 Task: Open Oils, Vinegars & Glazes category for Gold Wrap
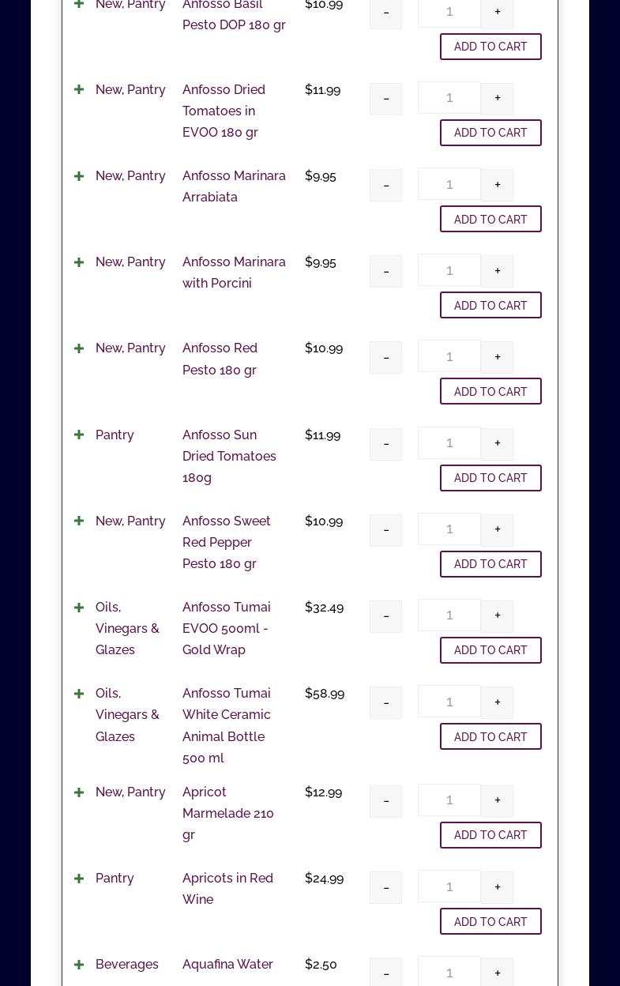(127, 628)
